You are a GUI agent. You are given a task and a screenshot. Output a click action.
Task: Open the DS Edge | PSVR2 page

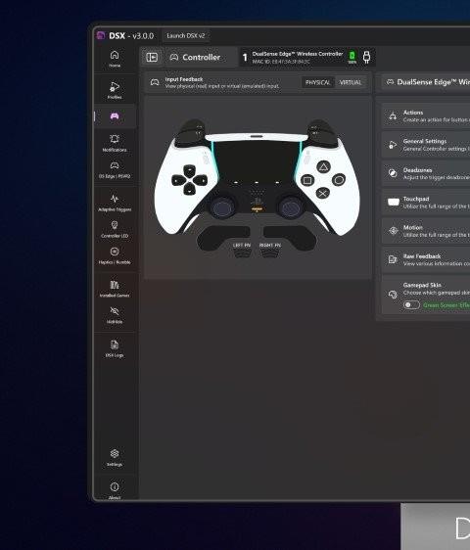[x=115, y=169]
